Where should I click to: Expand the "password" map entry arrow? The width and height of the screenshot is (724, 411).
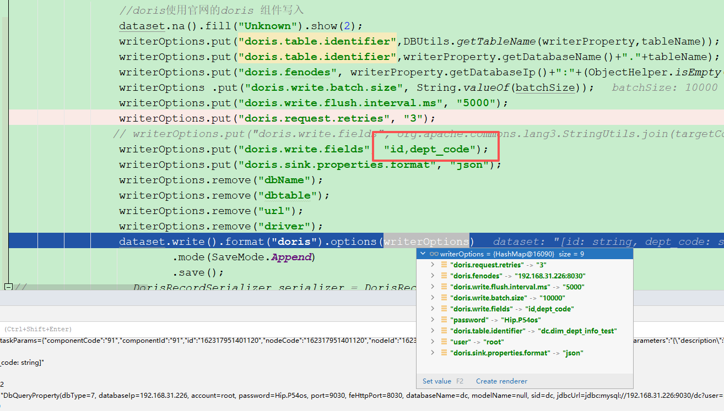[x=433, y=320]
